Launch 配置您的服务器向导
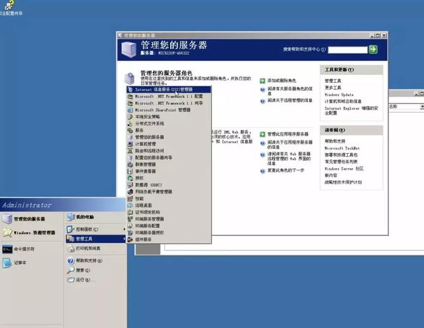This screenshot has width=424, height=328. pos(168,158)
